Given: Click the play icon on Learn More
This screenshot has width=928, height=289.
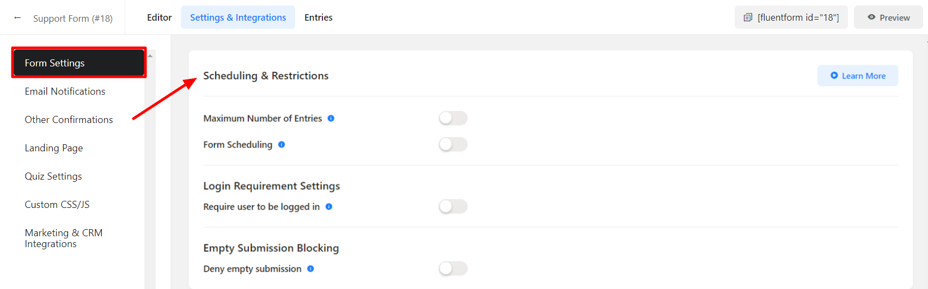Looking at the screenshot, I should coord(834,76).
